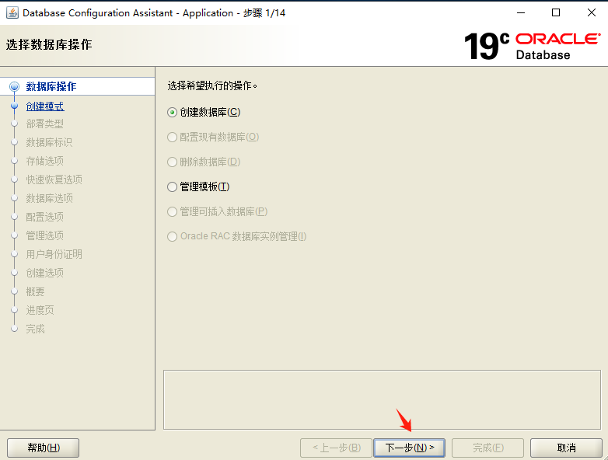Viewport: 608px width, 460px height.
Task: Minimize the Database Configuration Assistant window
Action: (521, 12)
